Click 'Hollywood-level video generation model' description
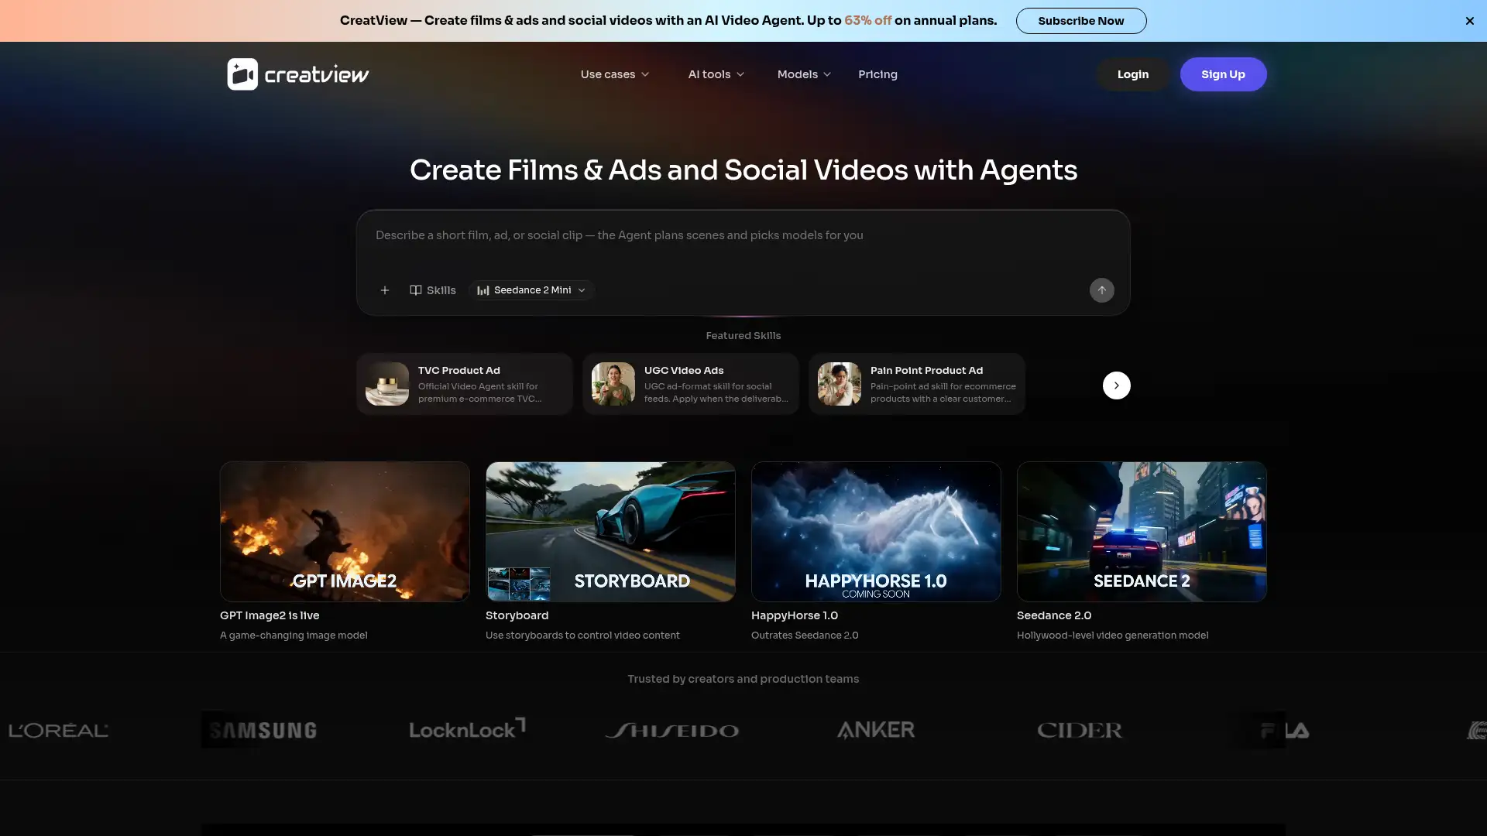This screenshot has height=836, width=1487. [1112, 636]
